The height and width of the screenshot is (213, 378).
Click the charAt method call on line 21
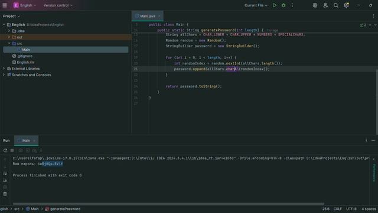232,69
